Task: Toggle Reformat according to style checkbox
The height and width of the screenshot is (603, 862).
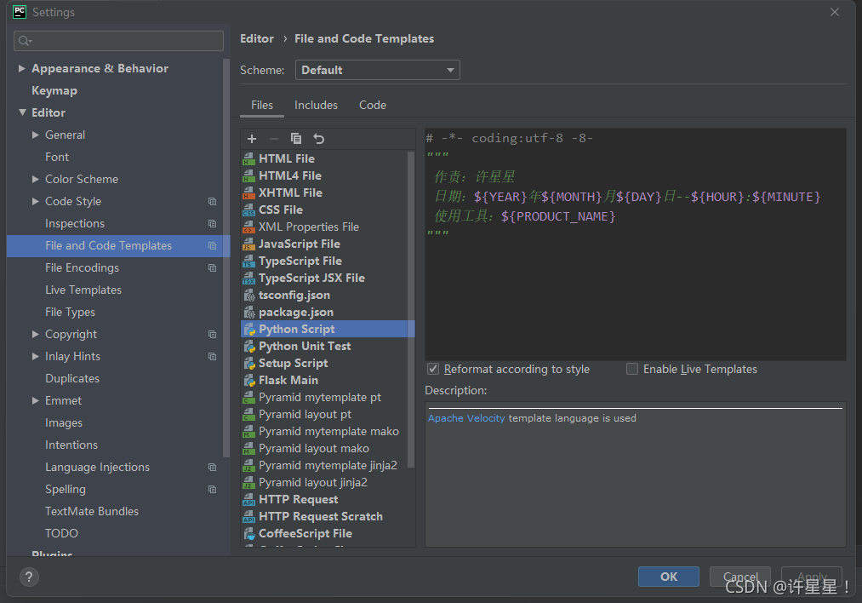Action: (x=433, y=369)
